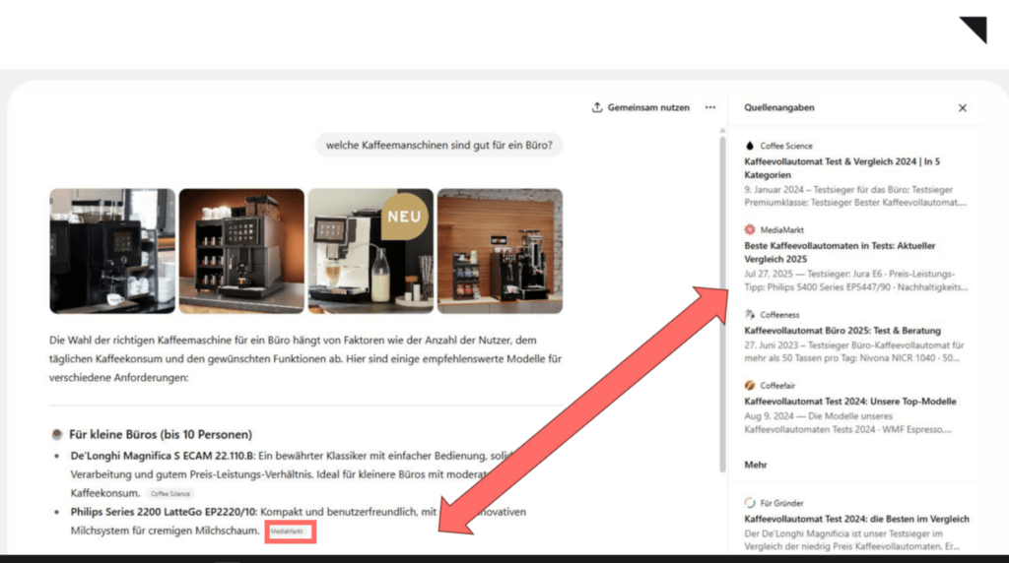Click the Coffeeness source icon
This screenshot has height=563, width=1009.
[750, 314]
